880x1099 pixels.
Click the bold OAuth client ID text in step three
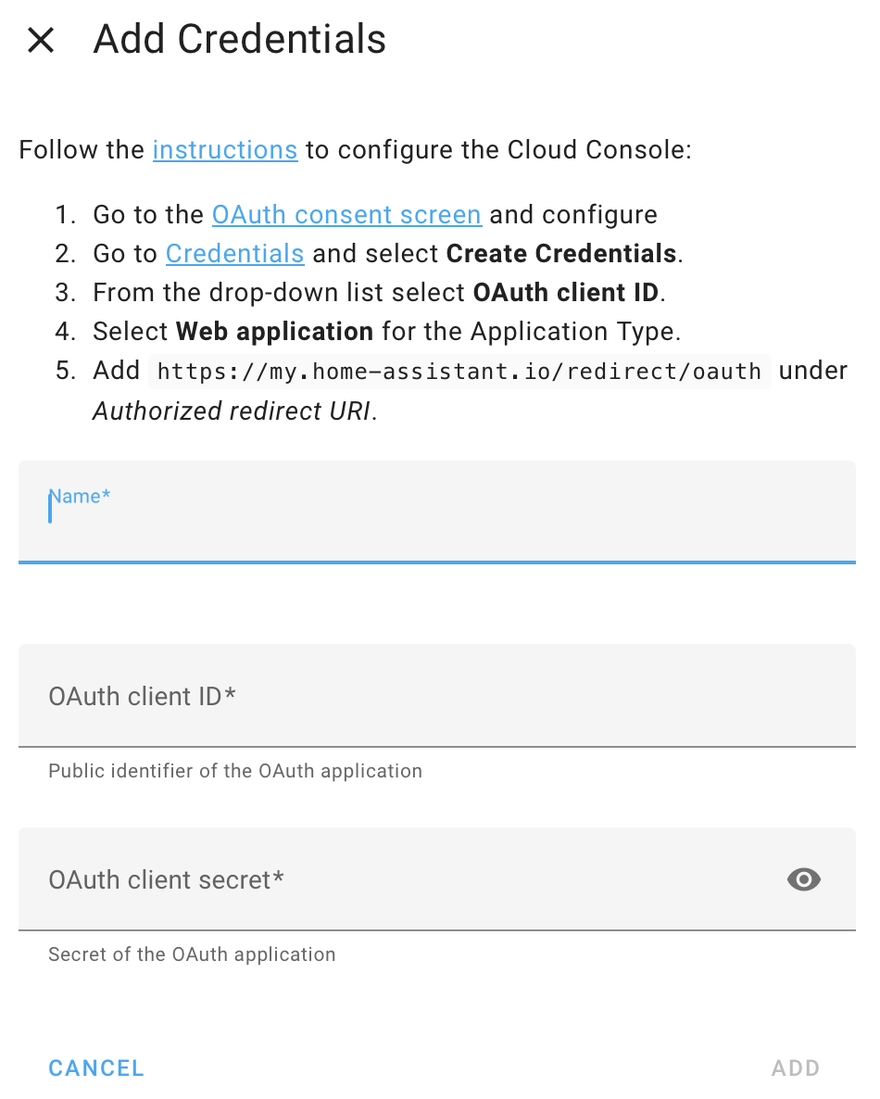pyautogui.click(x=566, y=292)
